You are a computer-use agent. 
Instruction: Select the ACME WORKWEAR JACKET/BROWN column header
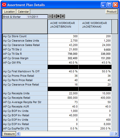pos(63,27)
